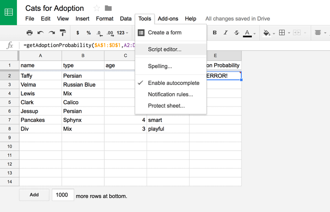
Task: Star the Cats for Adoption document
Action: tap(97, 8)
